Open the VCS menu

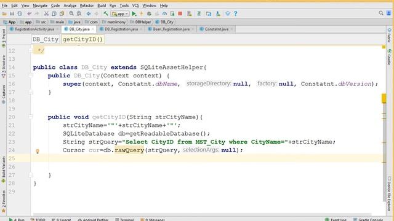click(135, 6)
